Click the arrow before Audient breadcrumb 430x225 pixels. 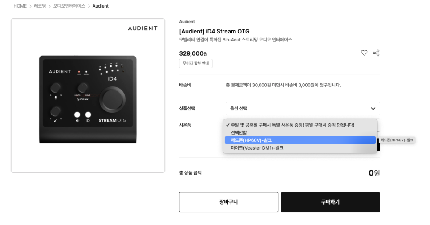pos(89,6)
